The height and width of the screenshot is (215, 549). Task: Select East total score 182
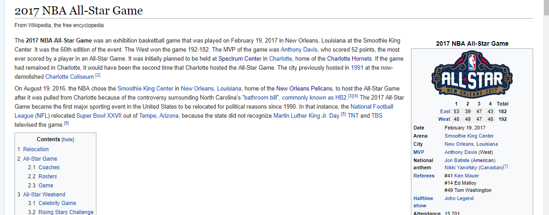pos(502,111)
